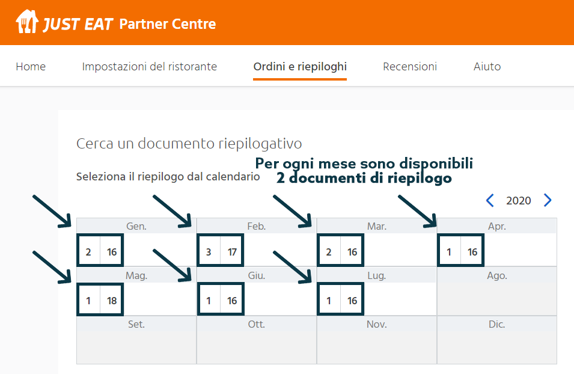574x374 pixels.
Task: Open Impostazioni del ristorante tab
Action: click(x=149, y=67)
